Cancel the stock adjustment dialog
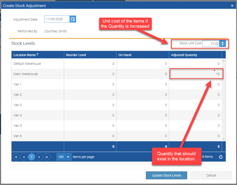 [211, 175]
